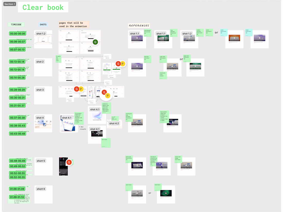Screen dimensions: 283x212
Task: Select timecode 00.48-00.49
Action: coord(17,161)
